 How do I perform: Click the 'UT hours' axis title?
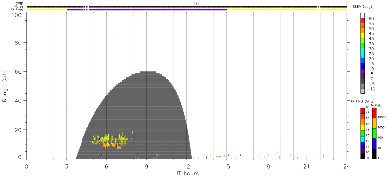[186, 173]
